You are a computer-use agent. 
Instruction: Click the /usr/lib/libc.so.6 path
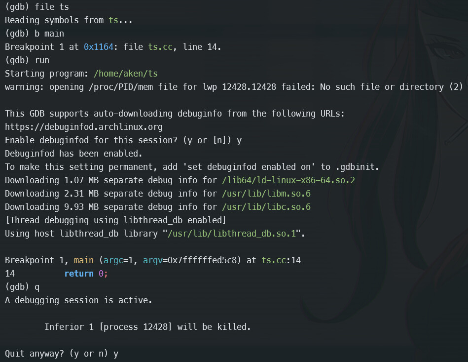click(x=266, y=207)
